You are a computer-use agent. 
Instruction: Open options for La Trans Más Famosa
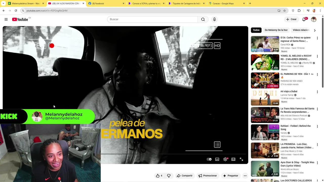pos(317,109)
